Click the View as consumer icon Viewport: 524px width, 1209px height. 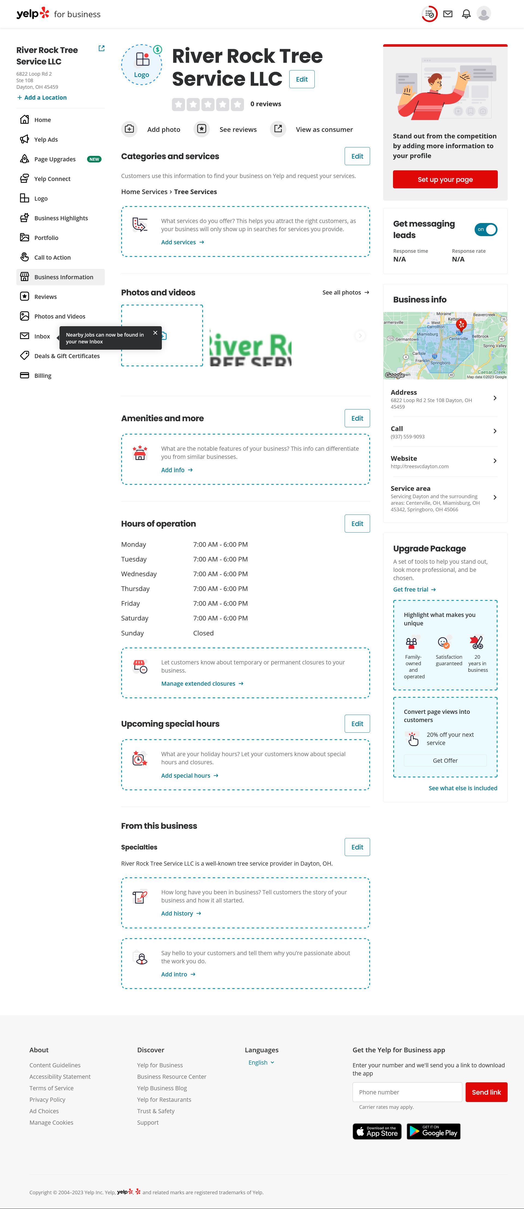click(278, 129)
